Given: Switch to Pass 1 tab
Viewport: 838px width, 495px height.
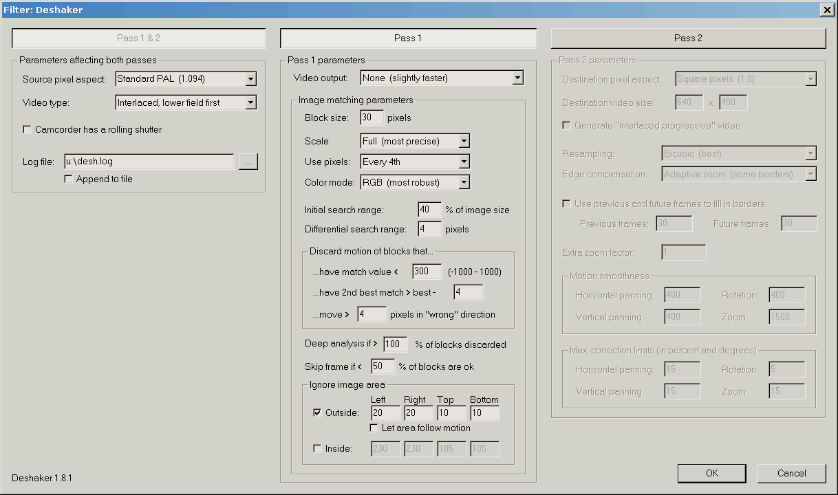Looking at the screenshot, I should (408, 38).
